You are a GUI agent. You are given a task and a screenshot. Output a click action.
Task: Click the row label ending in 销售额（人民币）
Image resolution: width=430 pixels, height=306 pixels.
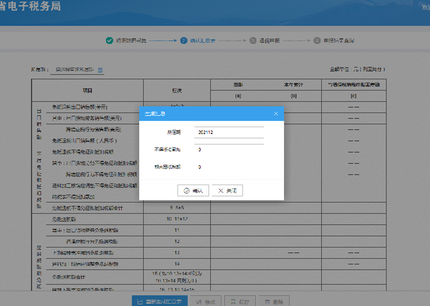85,141
